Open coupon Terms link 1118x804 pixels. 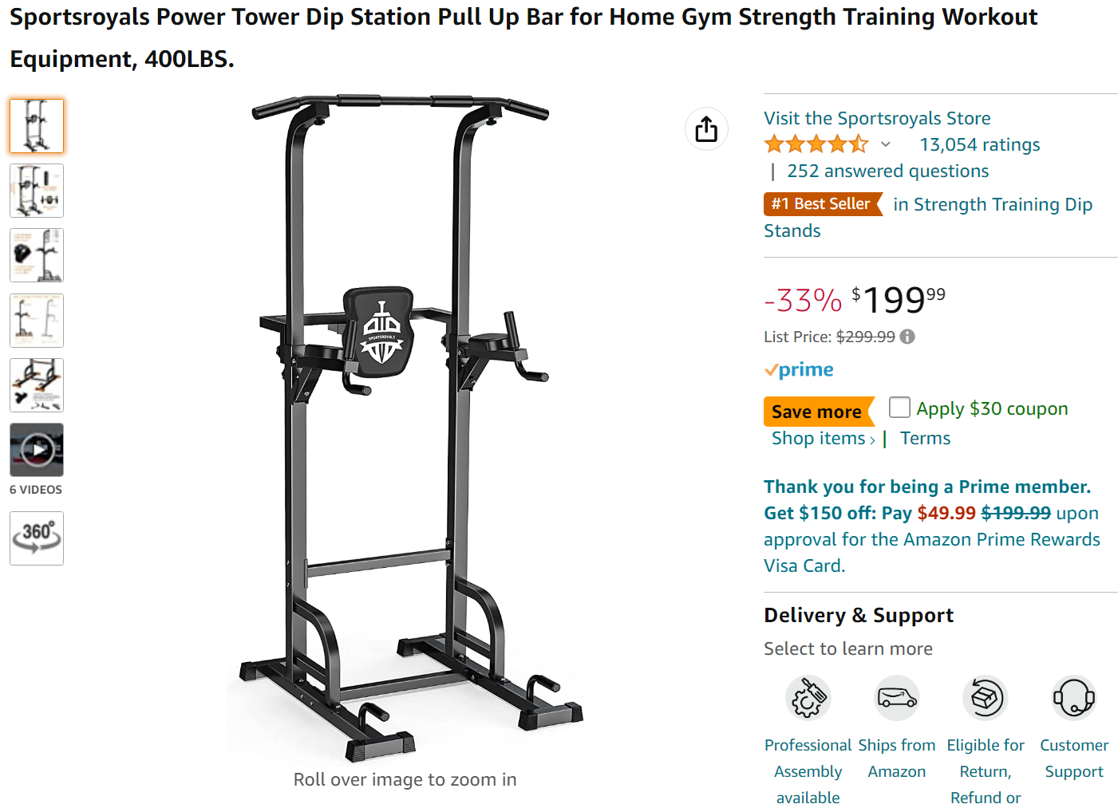click(x=925, y=439)
